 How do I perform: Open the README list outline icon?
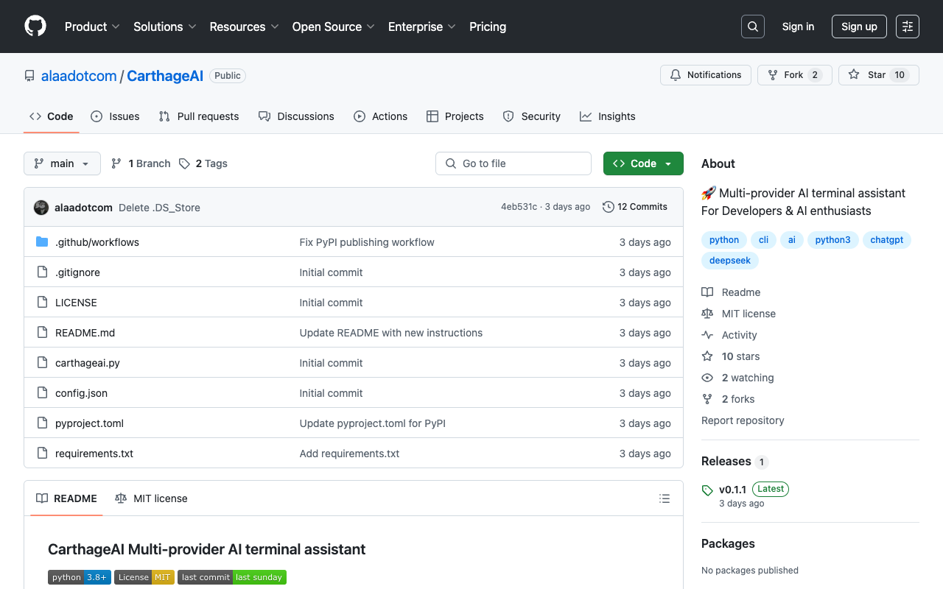pos(664,498)
